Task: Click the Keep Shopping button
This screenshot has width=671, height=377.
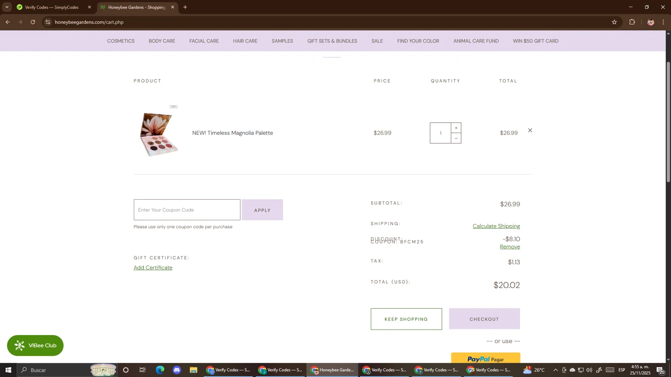Action: point(406,319)
